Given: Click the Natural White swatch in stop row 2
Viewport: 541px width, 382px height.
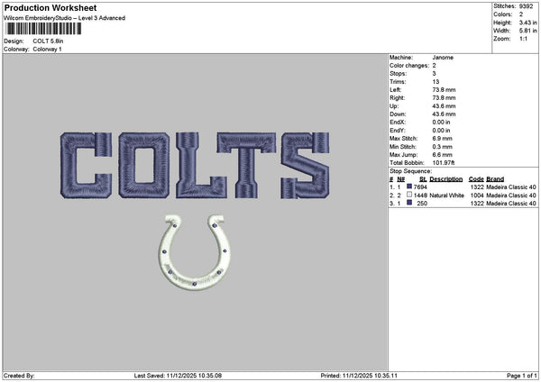Looking at the screenshot, I should point(409,195).
